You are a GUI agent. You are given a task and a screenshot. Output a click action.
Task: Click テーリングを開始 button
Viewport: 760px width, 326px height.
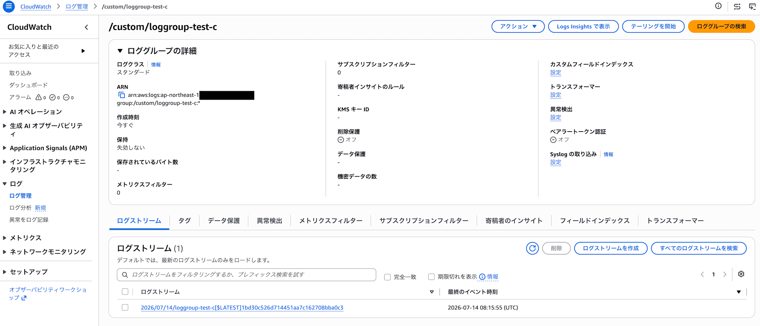point(653,26)
